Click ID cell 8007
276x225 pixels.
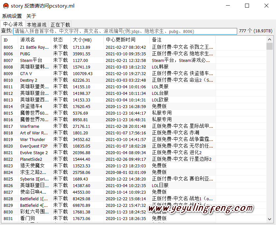click(8, 61)
